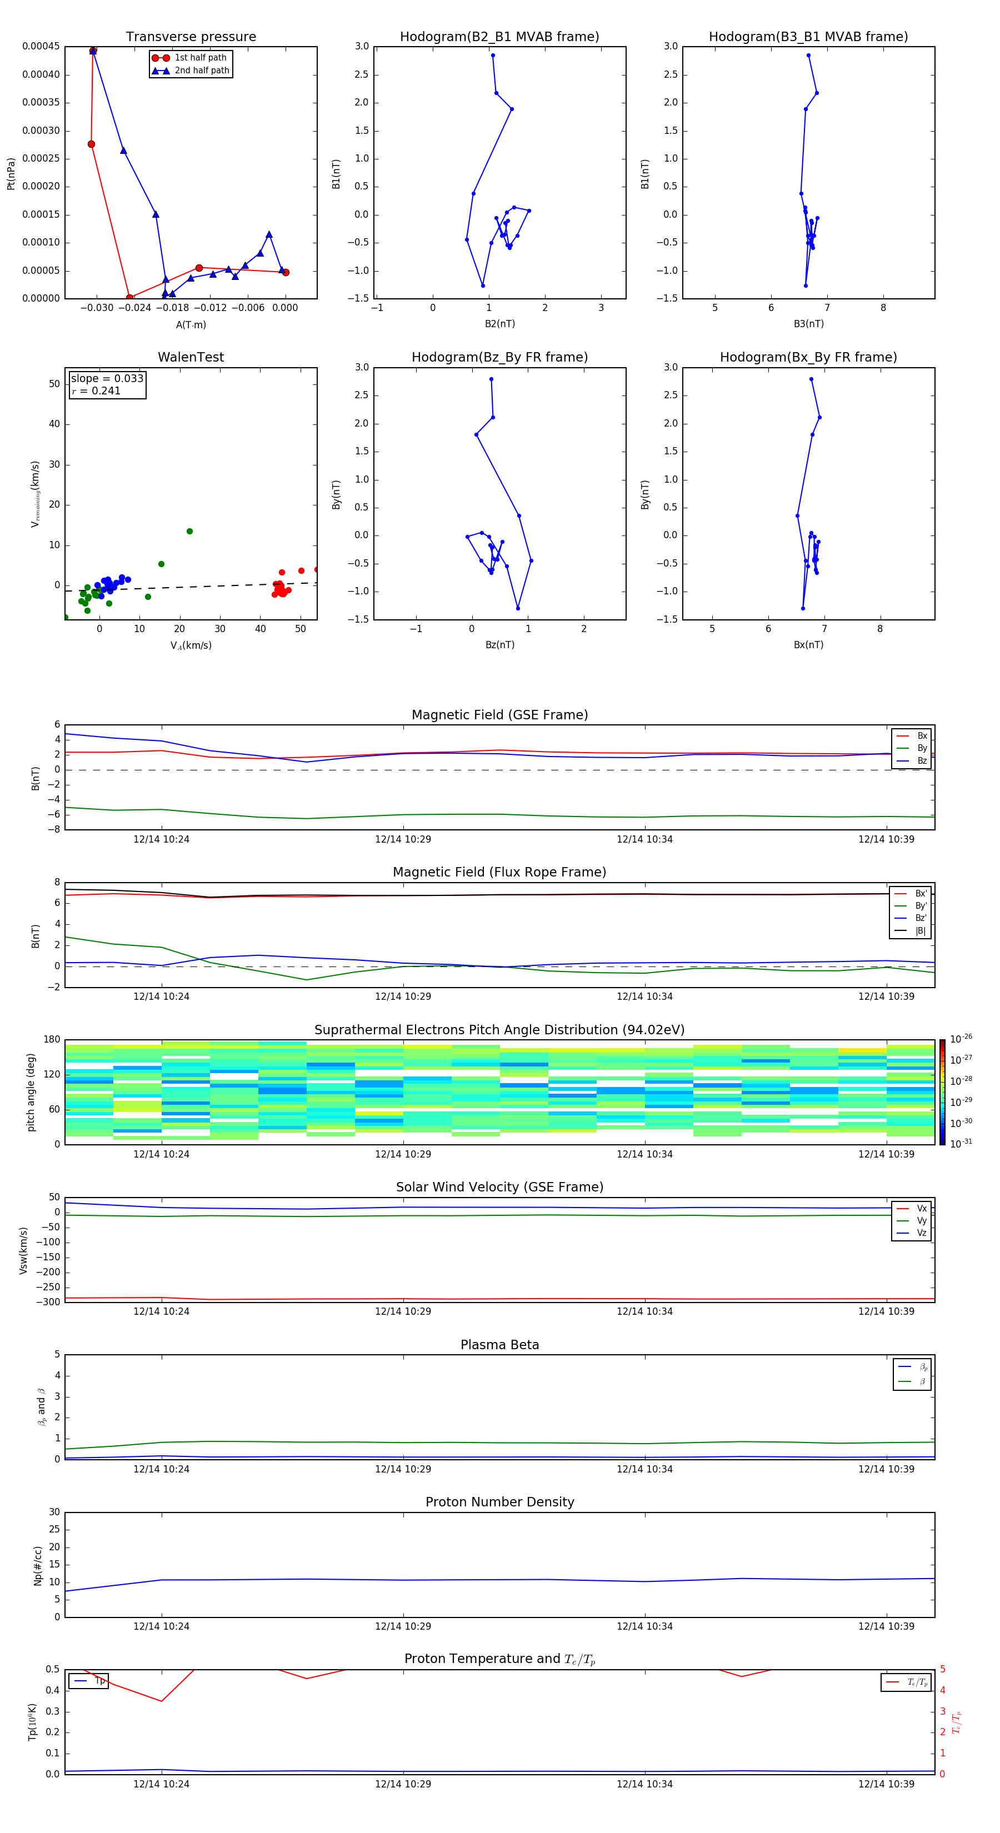
Task: Click the 'Hodogram(B3_B1 MVAB frame)' title
Action: click(x=808, y=36)
